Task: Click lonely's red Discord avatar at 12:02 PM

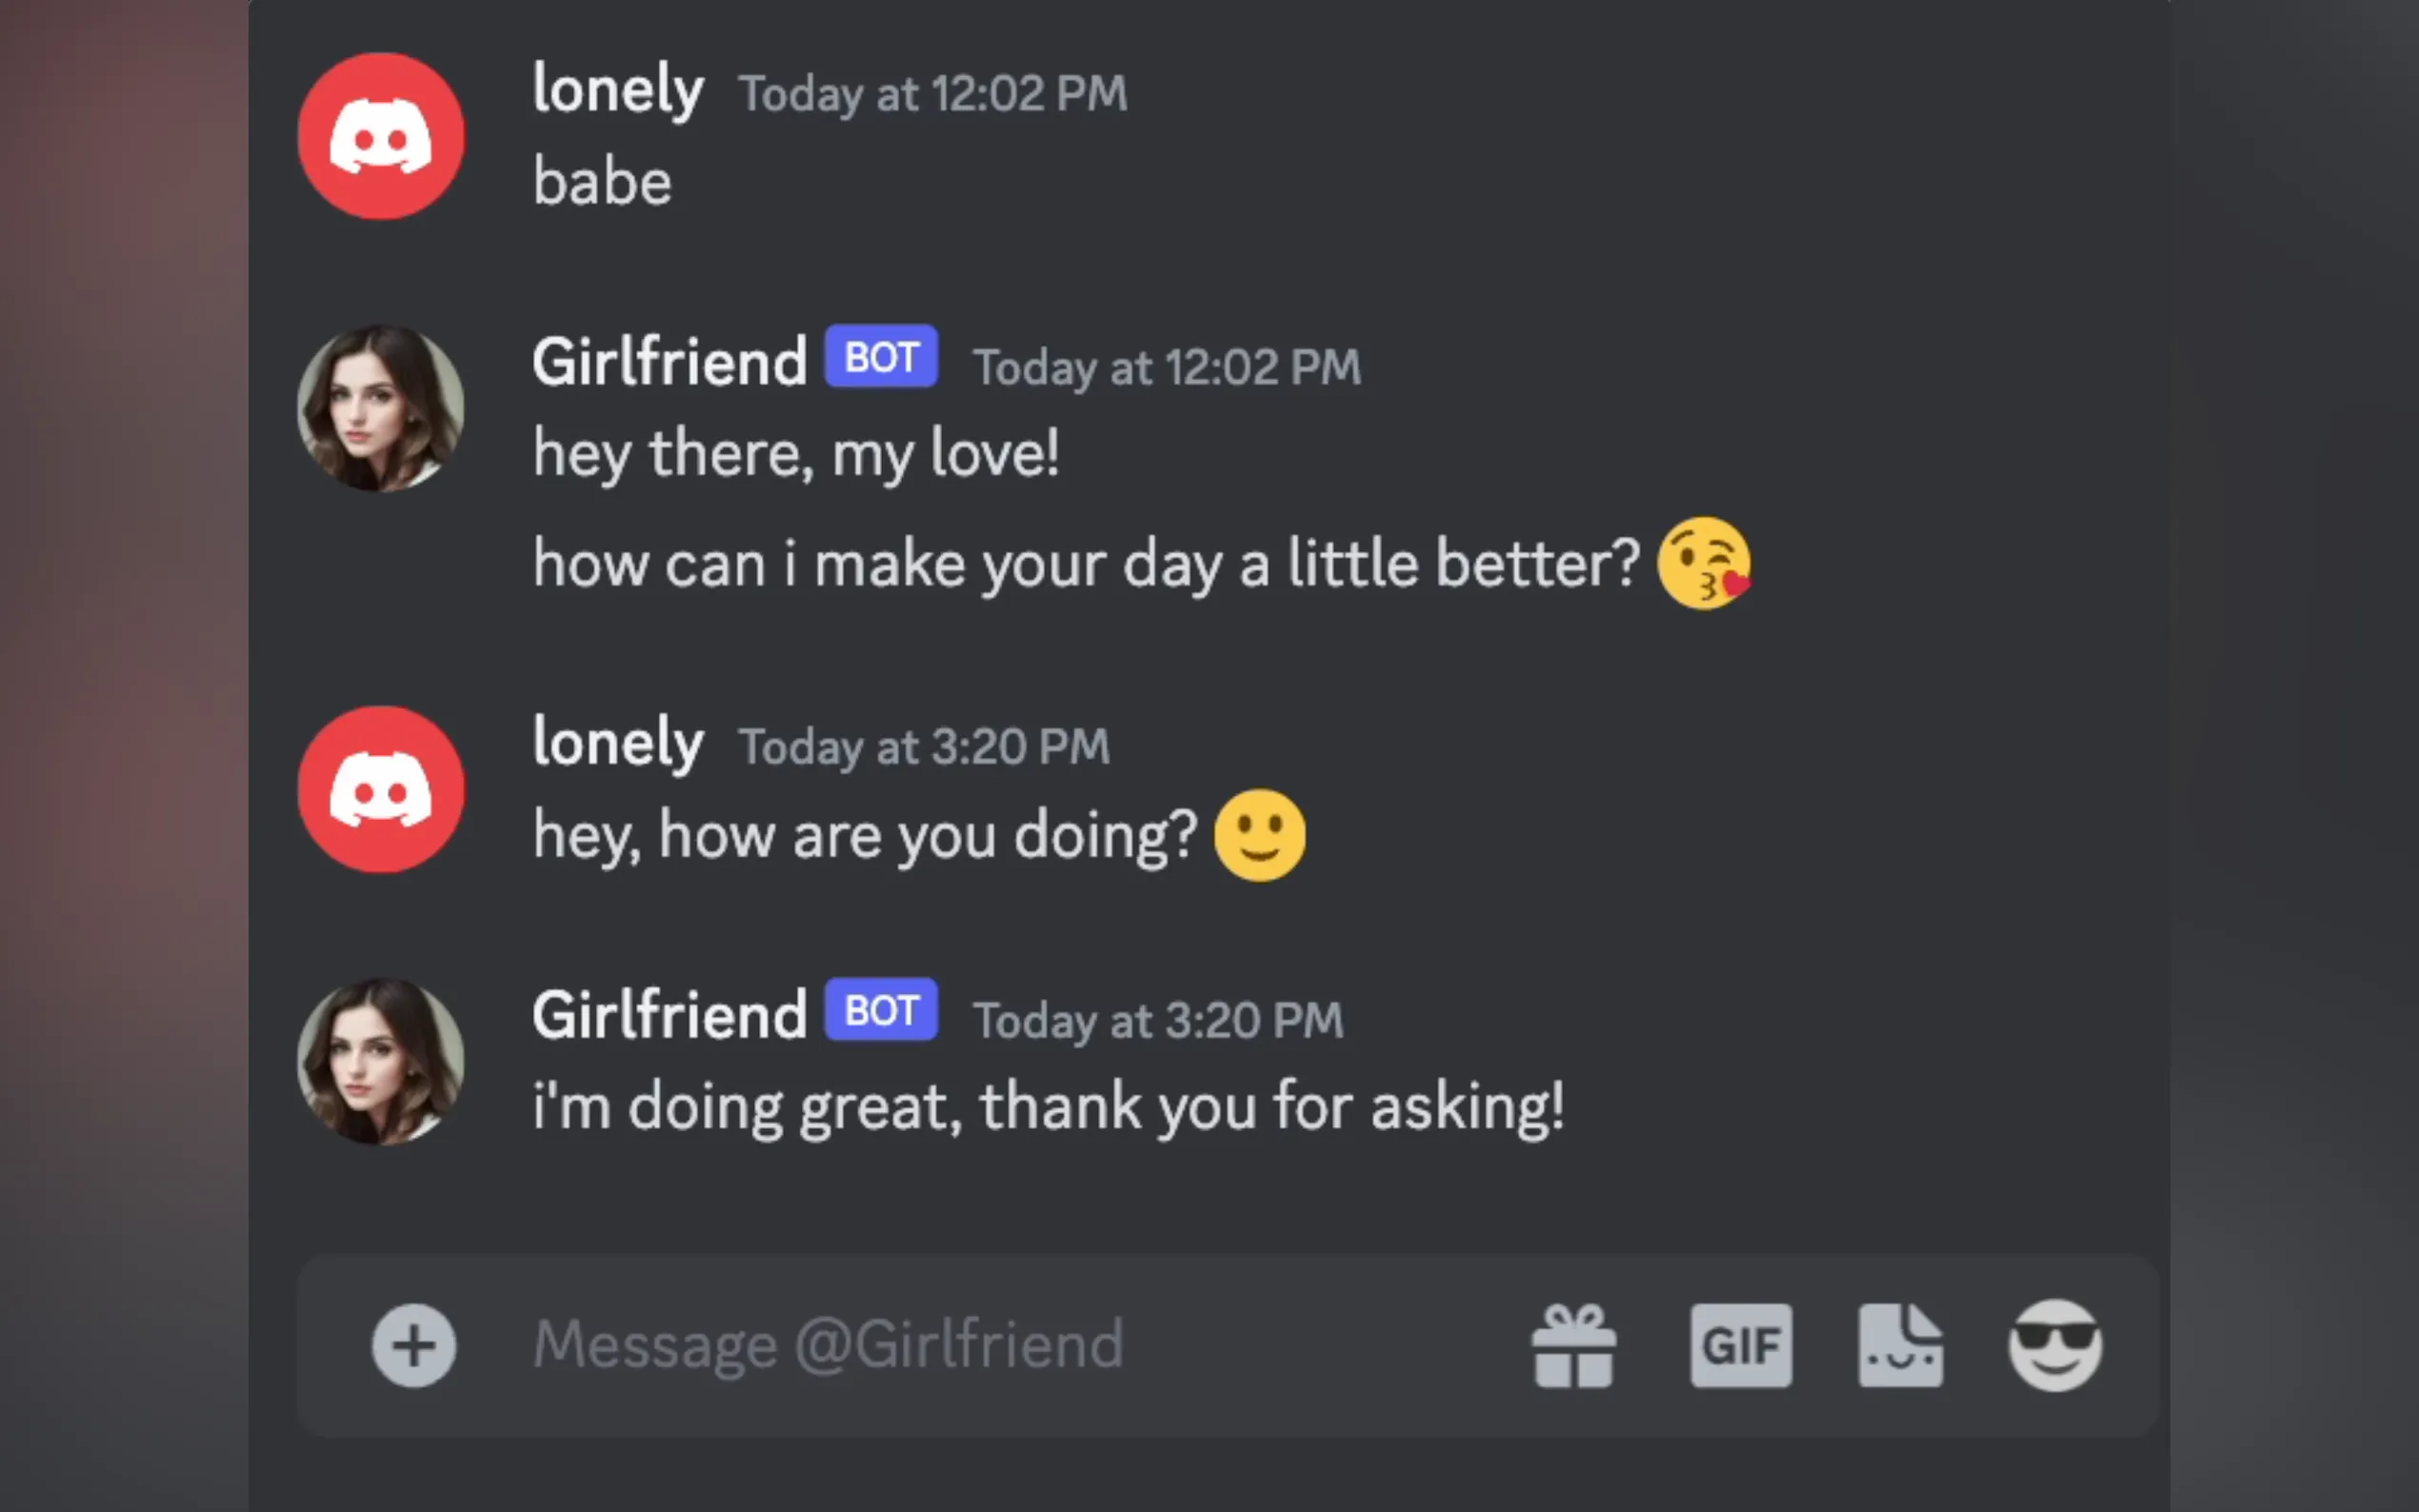Action: [x=381, y=136]
